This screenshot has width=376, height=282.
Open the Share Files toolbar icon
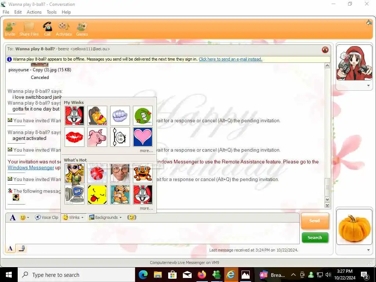29,29
